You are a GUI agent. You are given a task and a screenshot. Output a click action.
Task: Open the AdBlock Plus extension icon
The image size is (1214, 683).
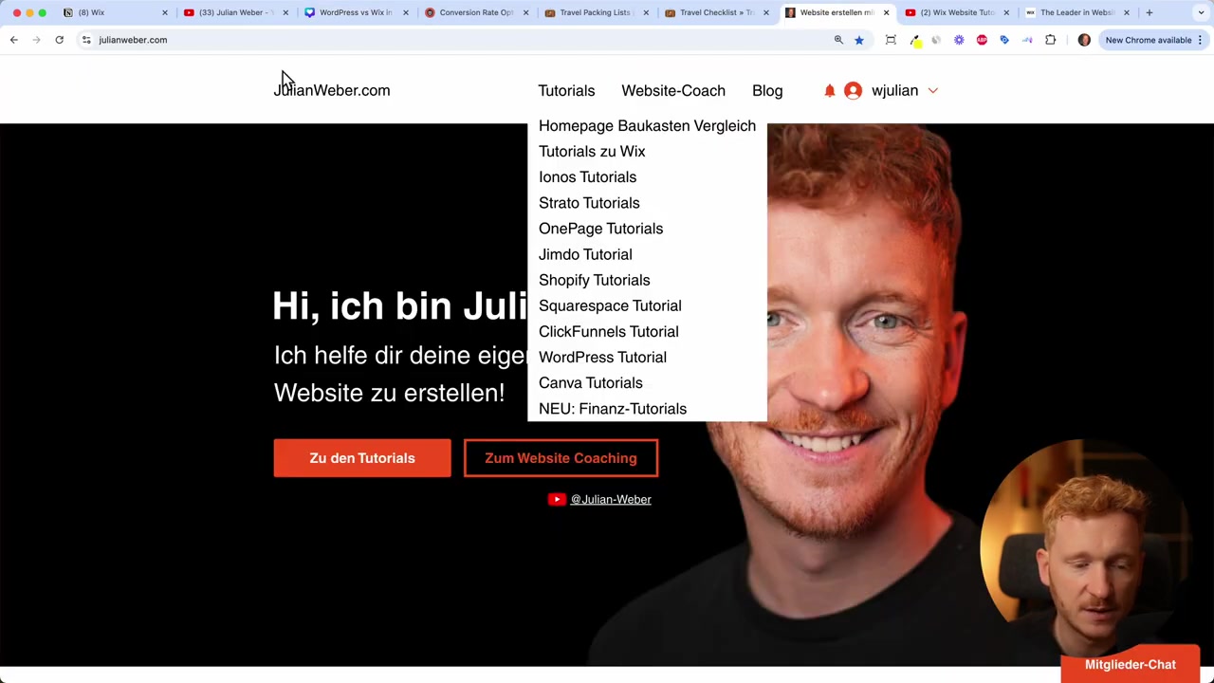982,40
